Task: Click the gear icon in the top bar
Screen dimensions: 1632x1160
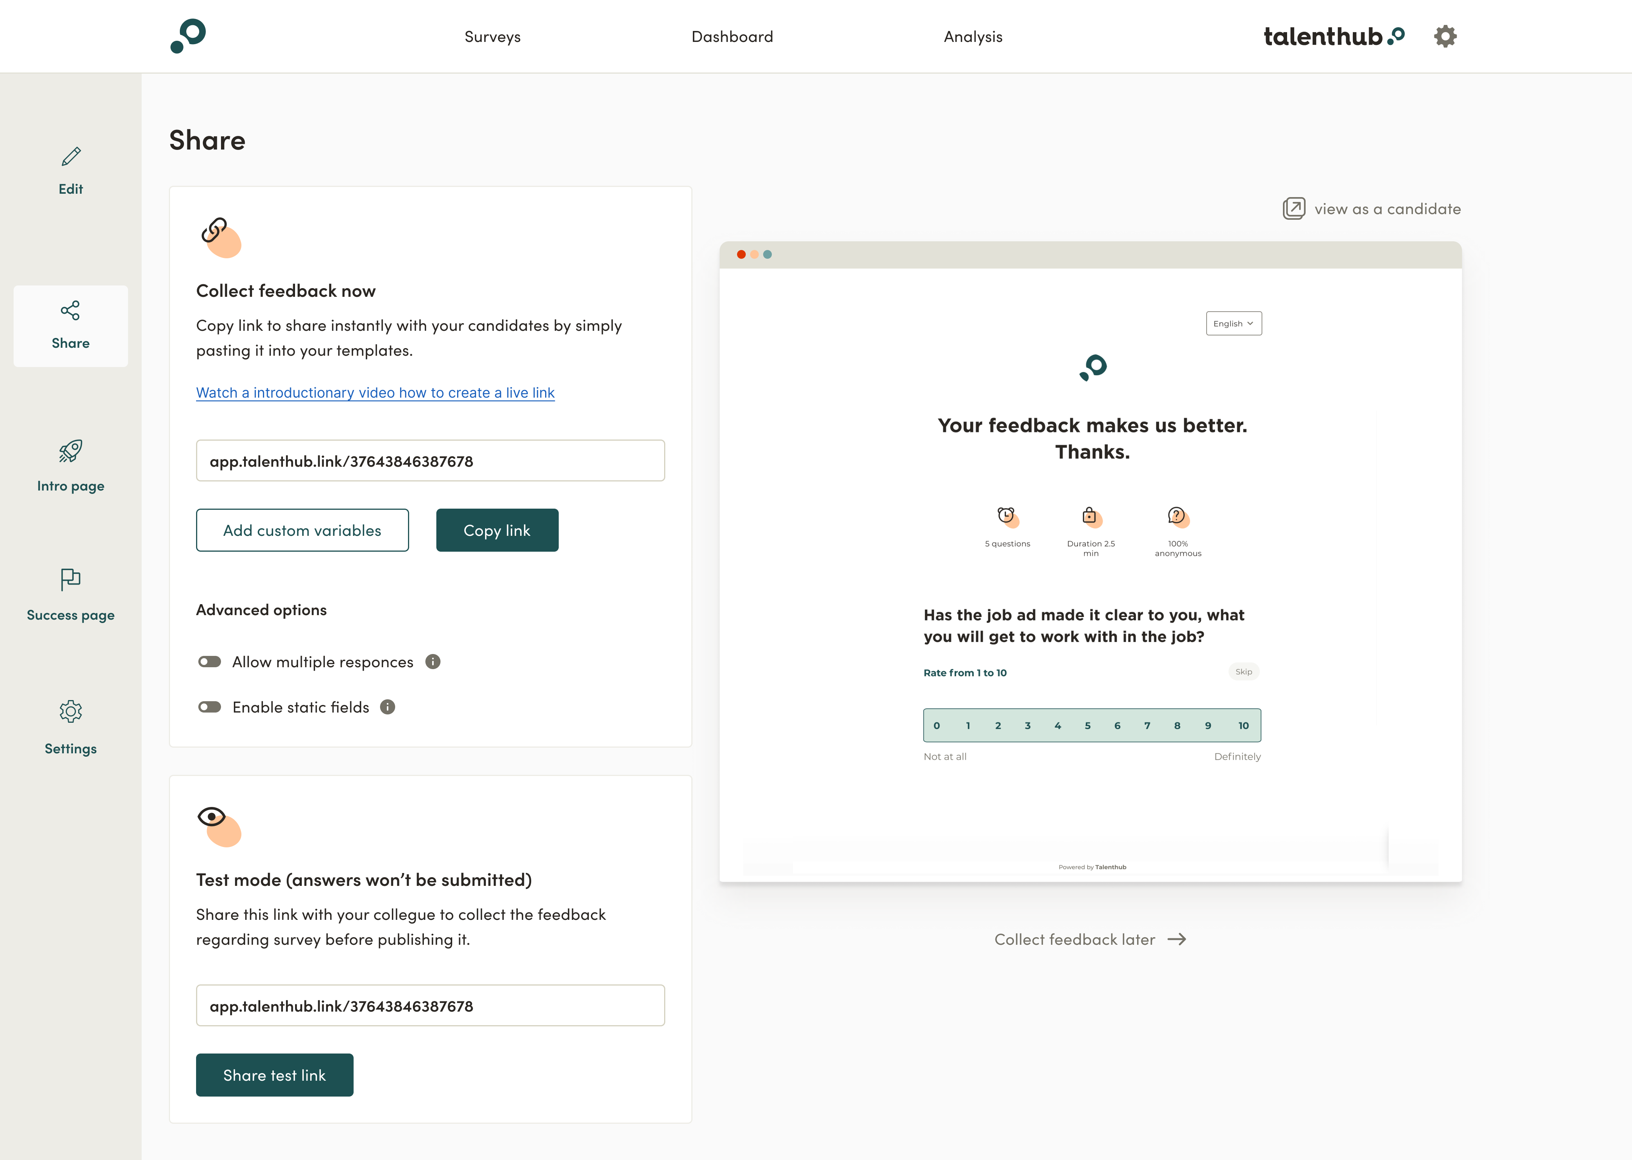Action: pyautogui.click(x=1445, y=36)
